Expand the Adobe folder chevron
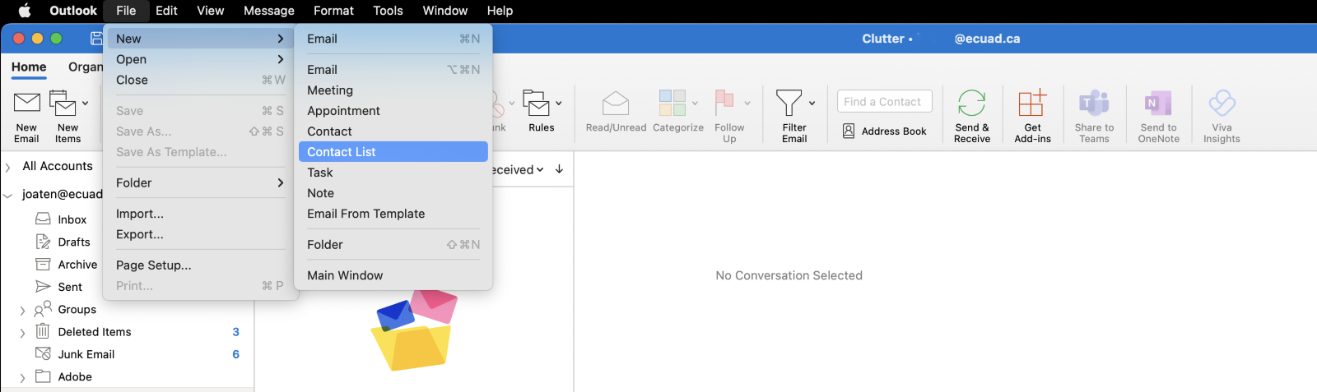This screenshot has width=1317, height=392. (x=22, y=378)
